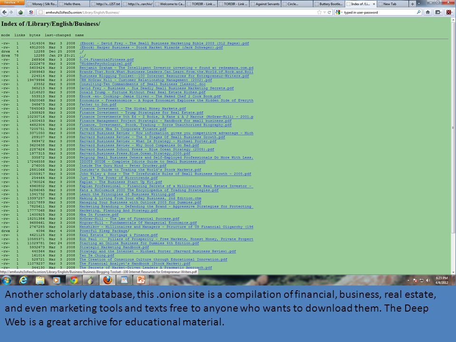456x342 pixels.
Task: Open the Windows Start menu
Action: point(7,280)
